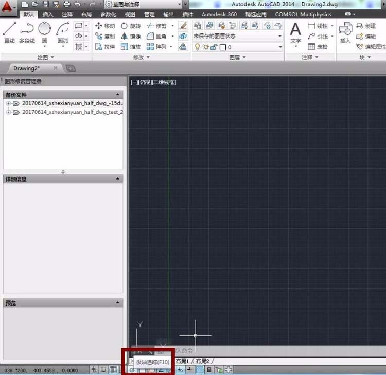Toggle the layer freeze sun icon
Image resolution: width=386 pixels, height=375 pixels.
[206, 47]
